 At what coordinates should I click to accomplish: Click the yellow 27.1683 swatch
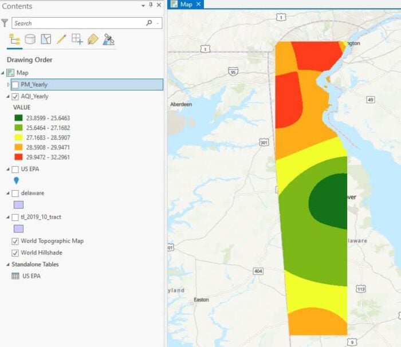(18, 137)
